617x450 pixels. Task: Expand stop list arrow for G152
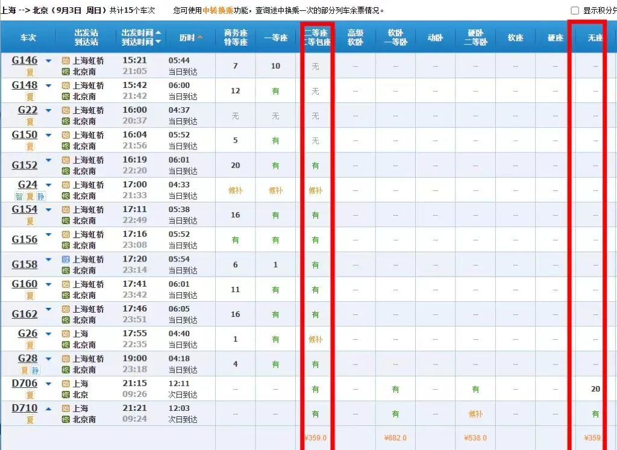(x=48, y=160)
